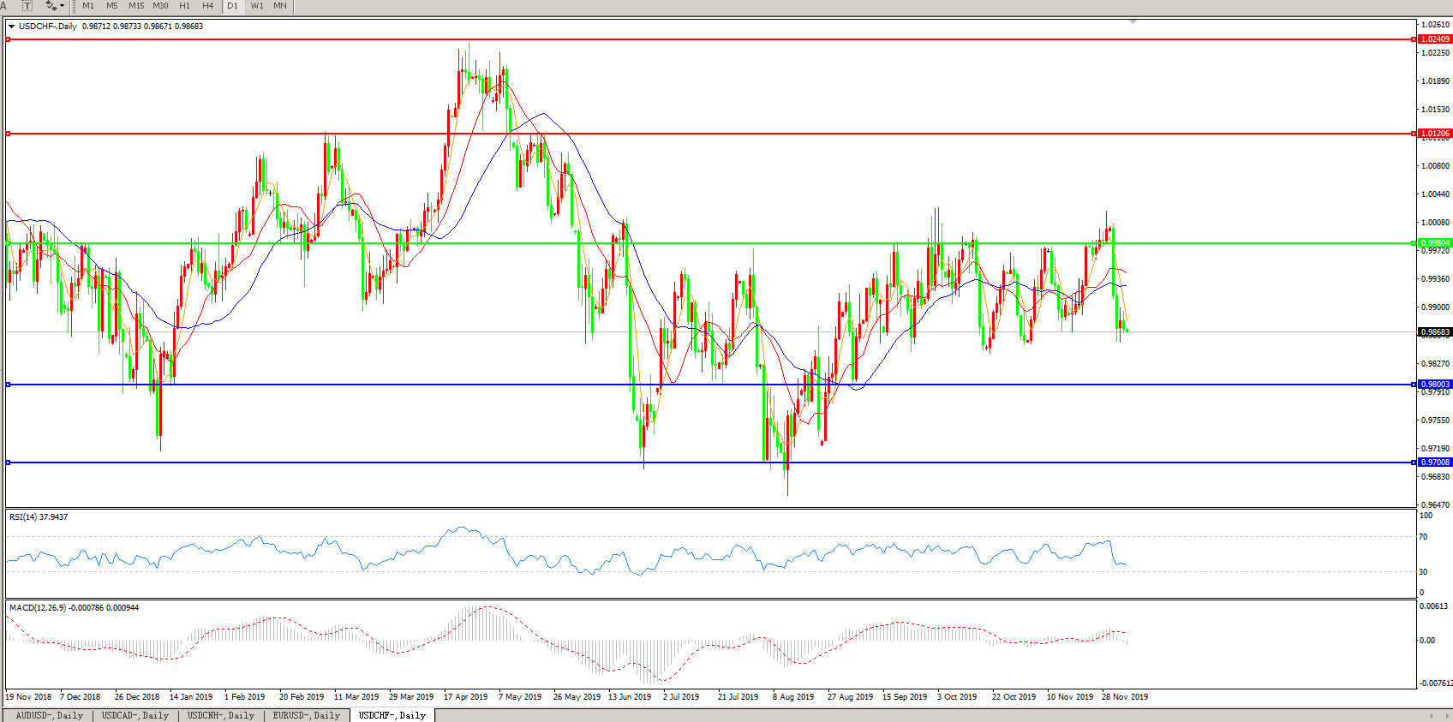Switch chart to M15 timeframe
The image size is (1453, 722).
pos(136,6)
